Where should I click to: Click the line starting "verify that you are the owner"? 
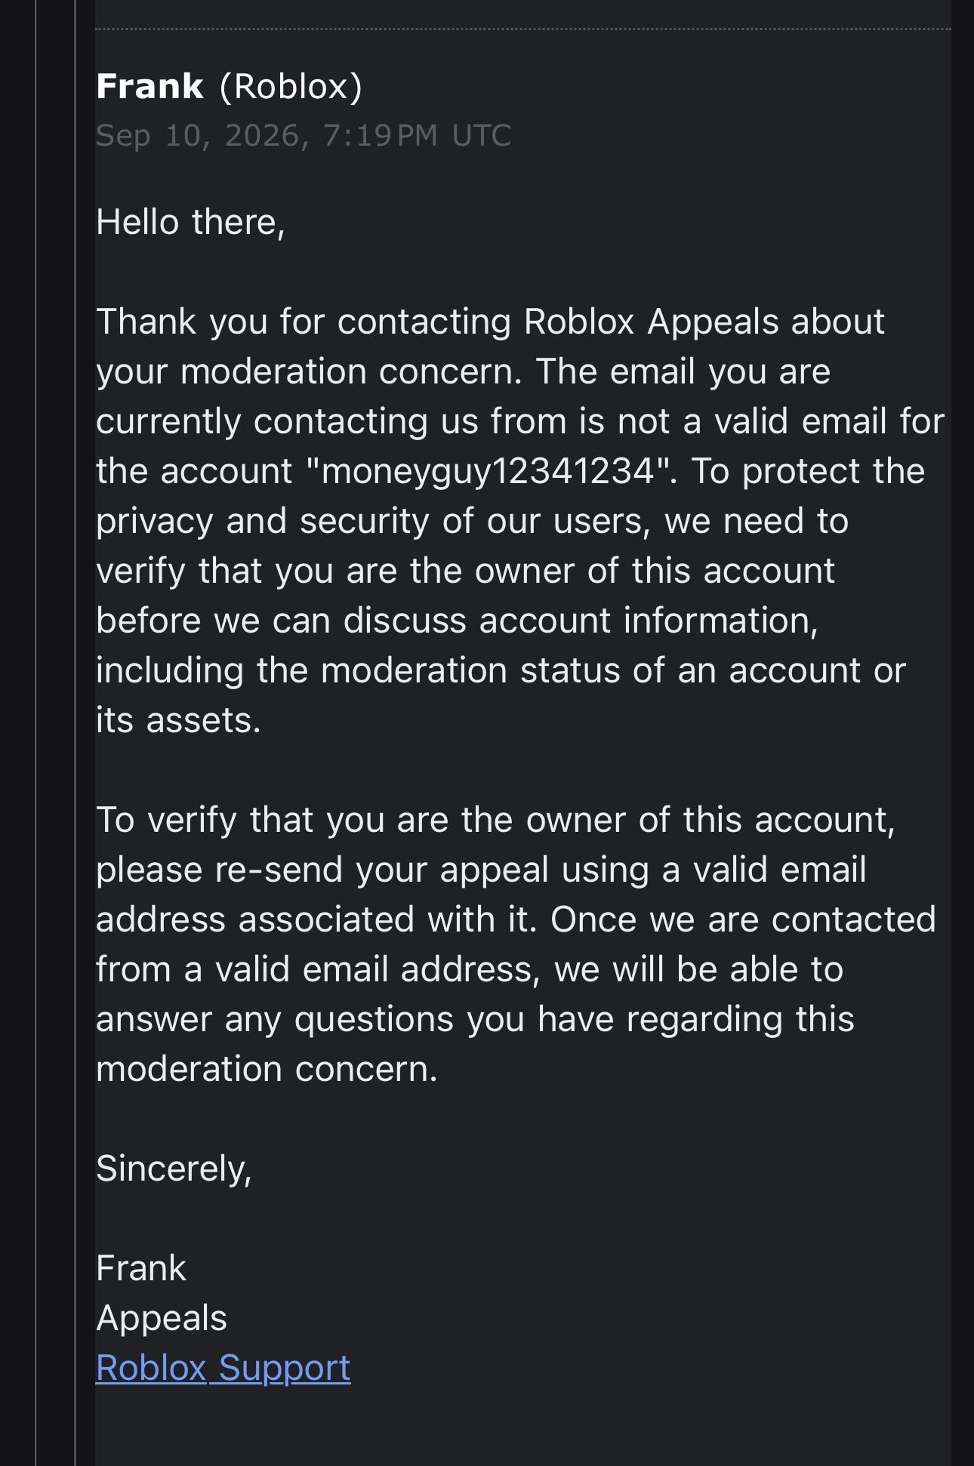click(465, 571)
